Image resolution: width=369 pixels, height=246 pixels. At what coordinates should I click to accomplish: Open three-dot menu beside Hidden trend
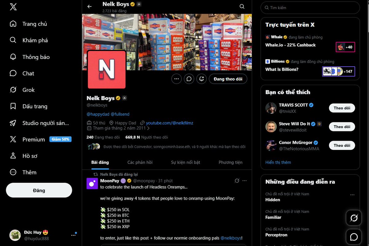pyautogui.click(x=352, y=195)
